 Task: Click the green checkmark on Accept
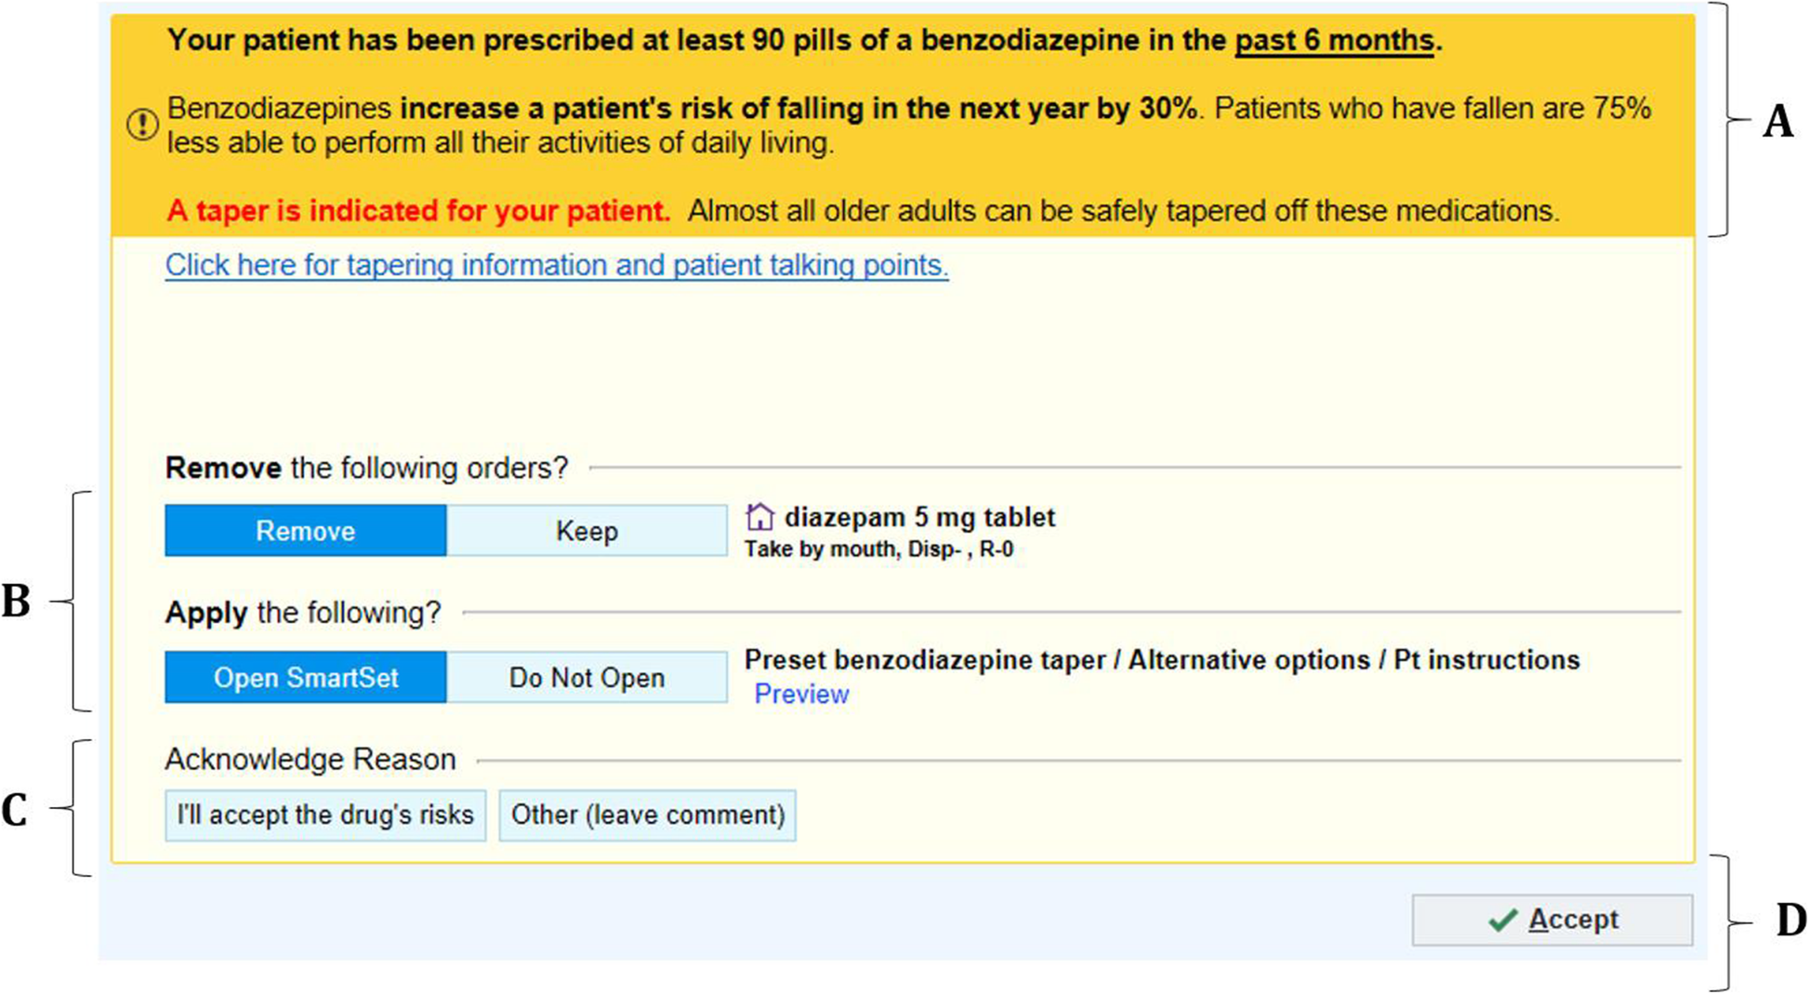point(1502,920)
